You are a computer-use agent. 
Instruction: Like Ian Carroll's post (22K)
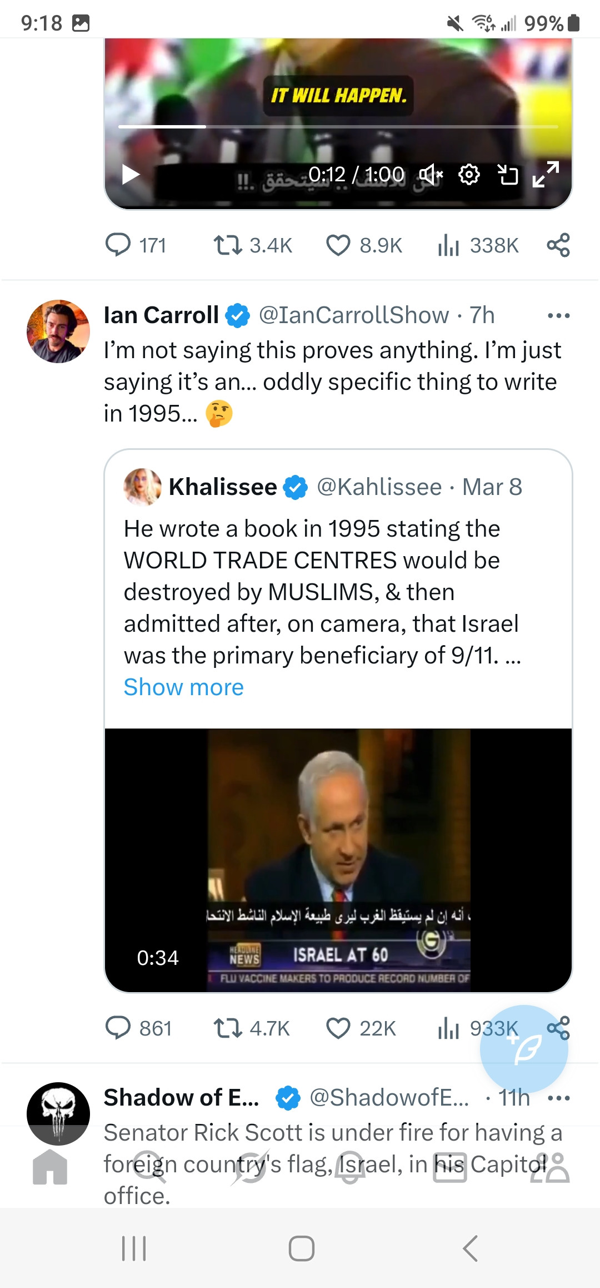(x=338, y=1028)
